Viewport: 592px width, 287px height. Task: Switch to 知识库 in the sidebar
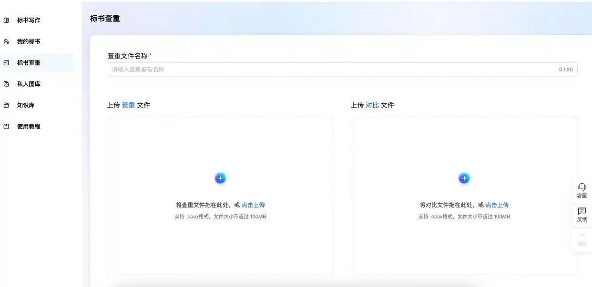26,105
